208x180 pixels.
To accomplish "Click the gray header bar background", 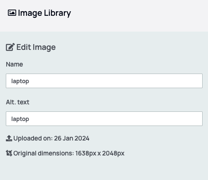I will (x=138, y=15).
